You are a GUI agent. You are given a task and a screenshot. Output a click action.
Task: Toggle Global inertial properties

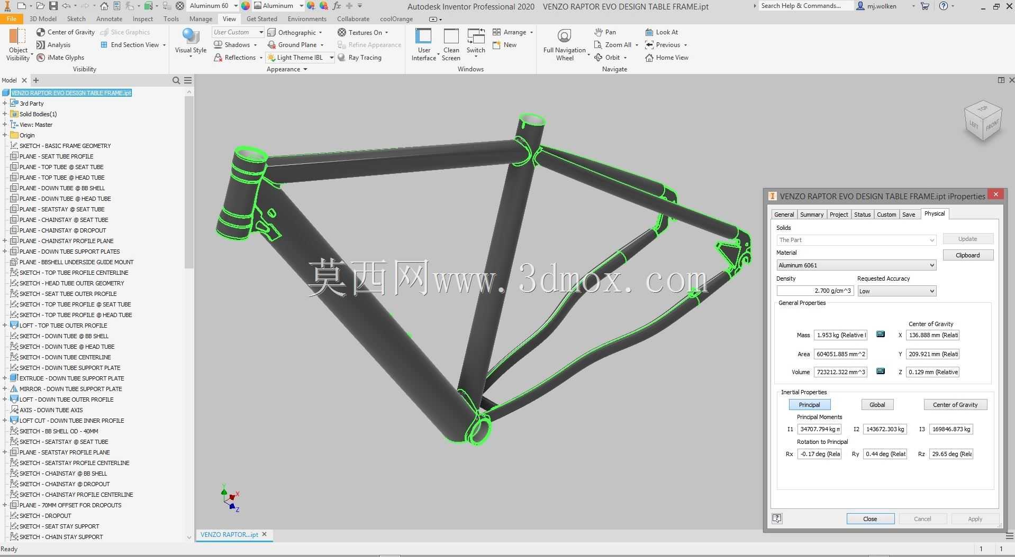[x=877, y=405]
